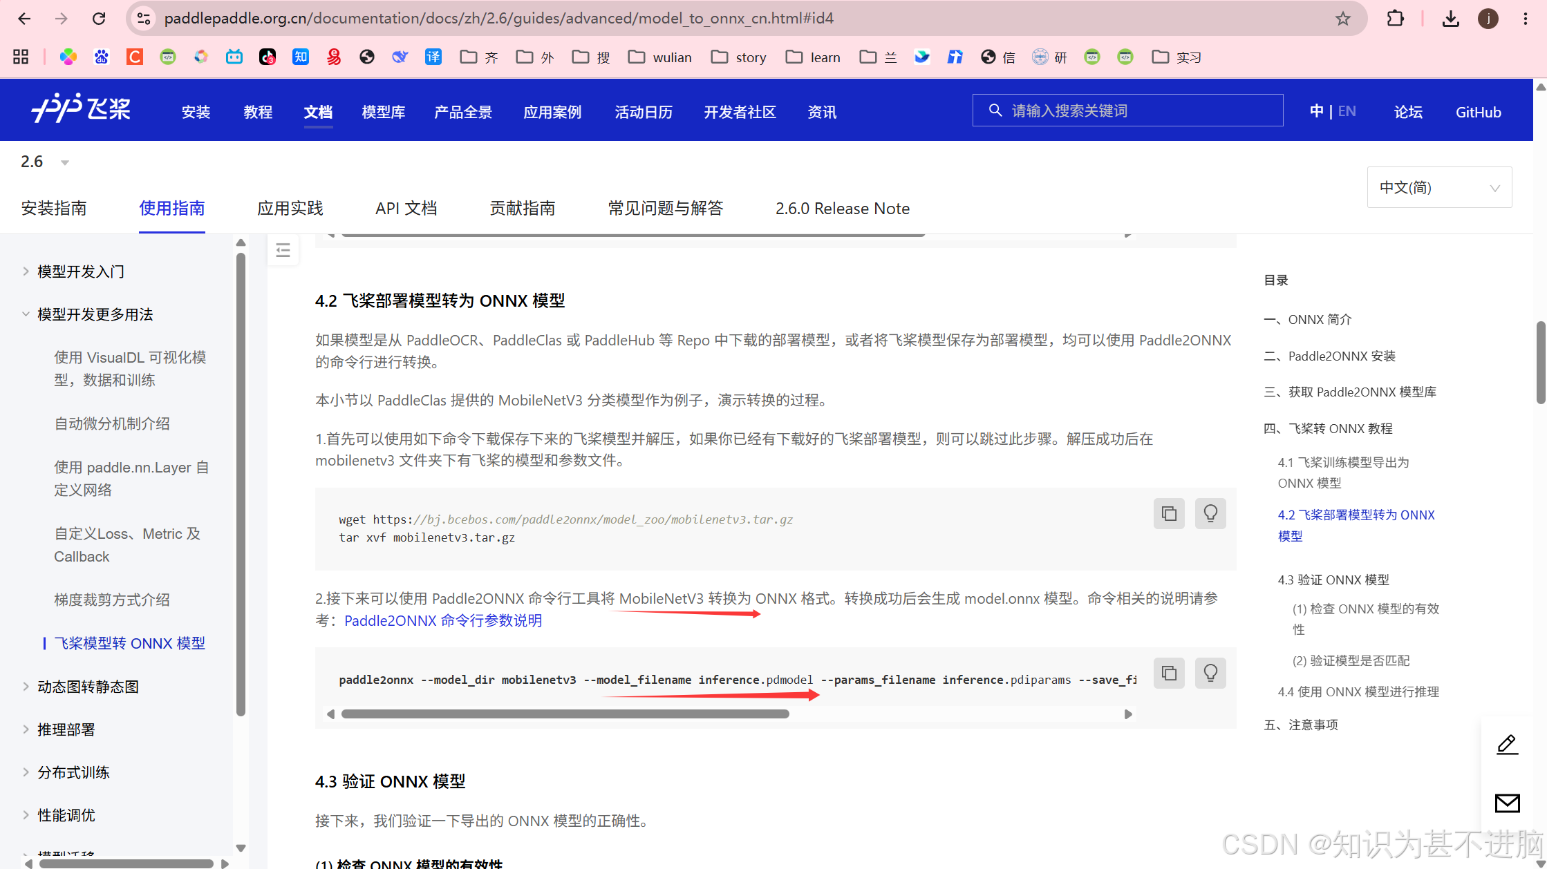
Task: Open the browser downloads icon
Action: click(1451, 19)
